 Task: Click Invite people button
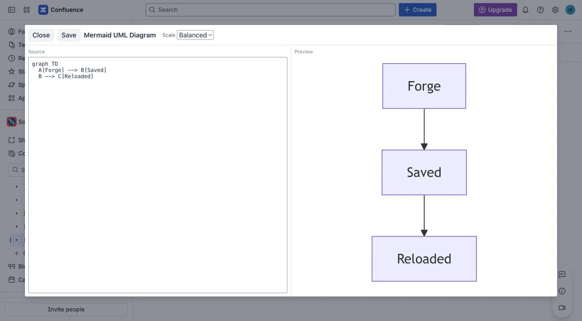(66, 309)
